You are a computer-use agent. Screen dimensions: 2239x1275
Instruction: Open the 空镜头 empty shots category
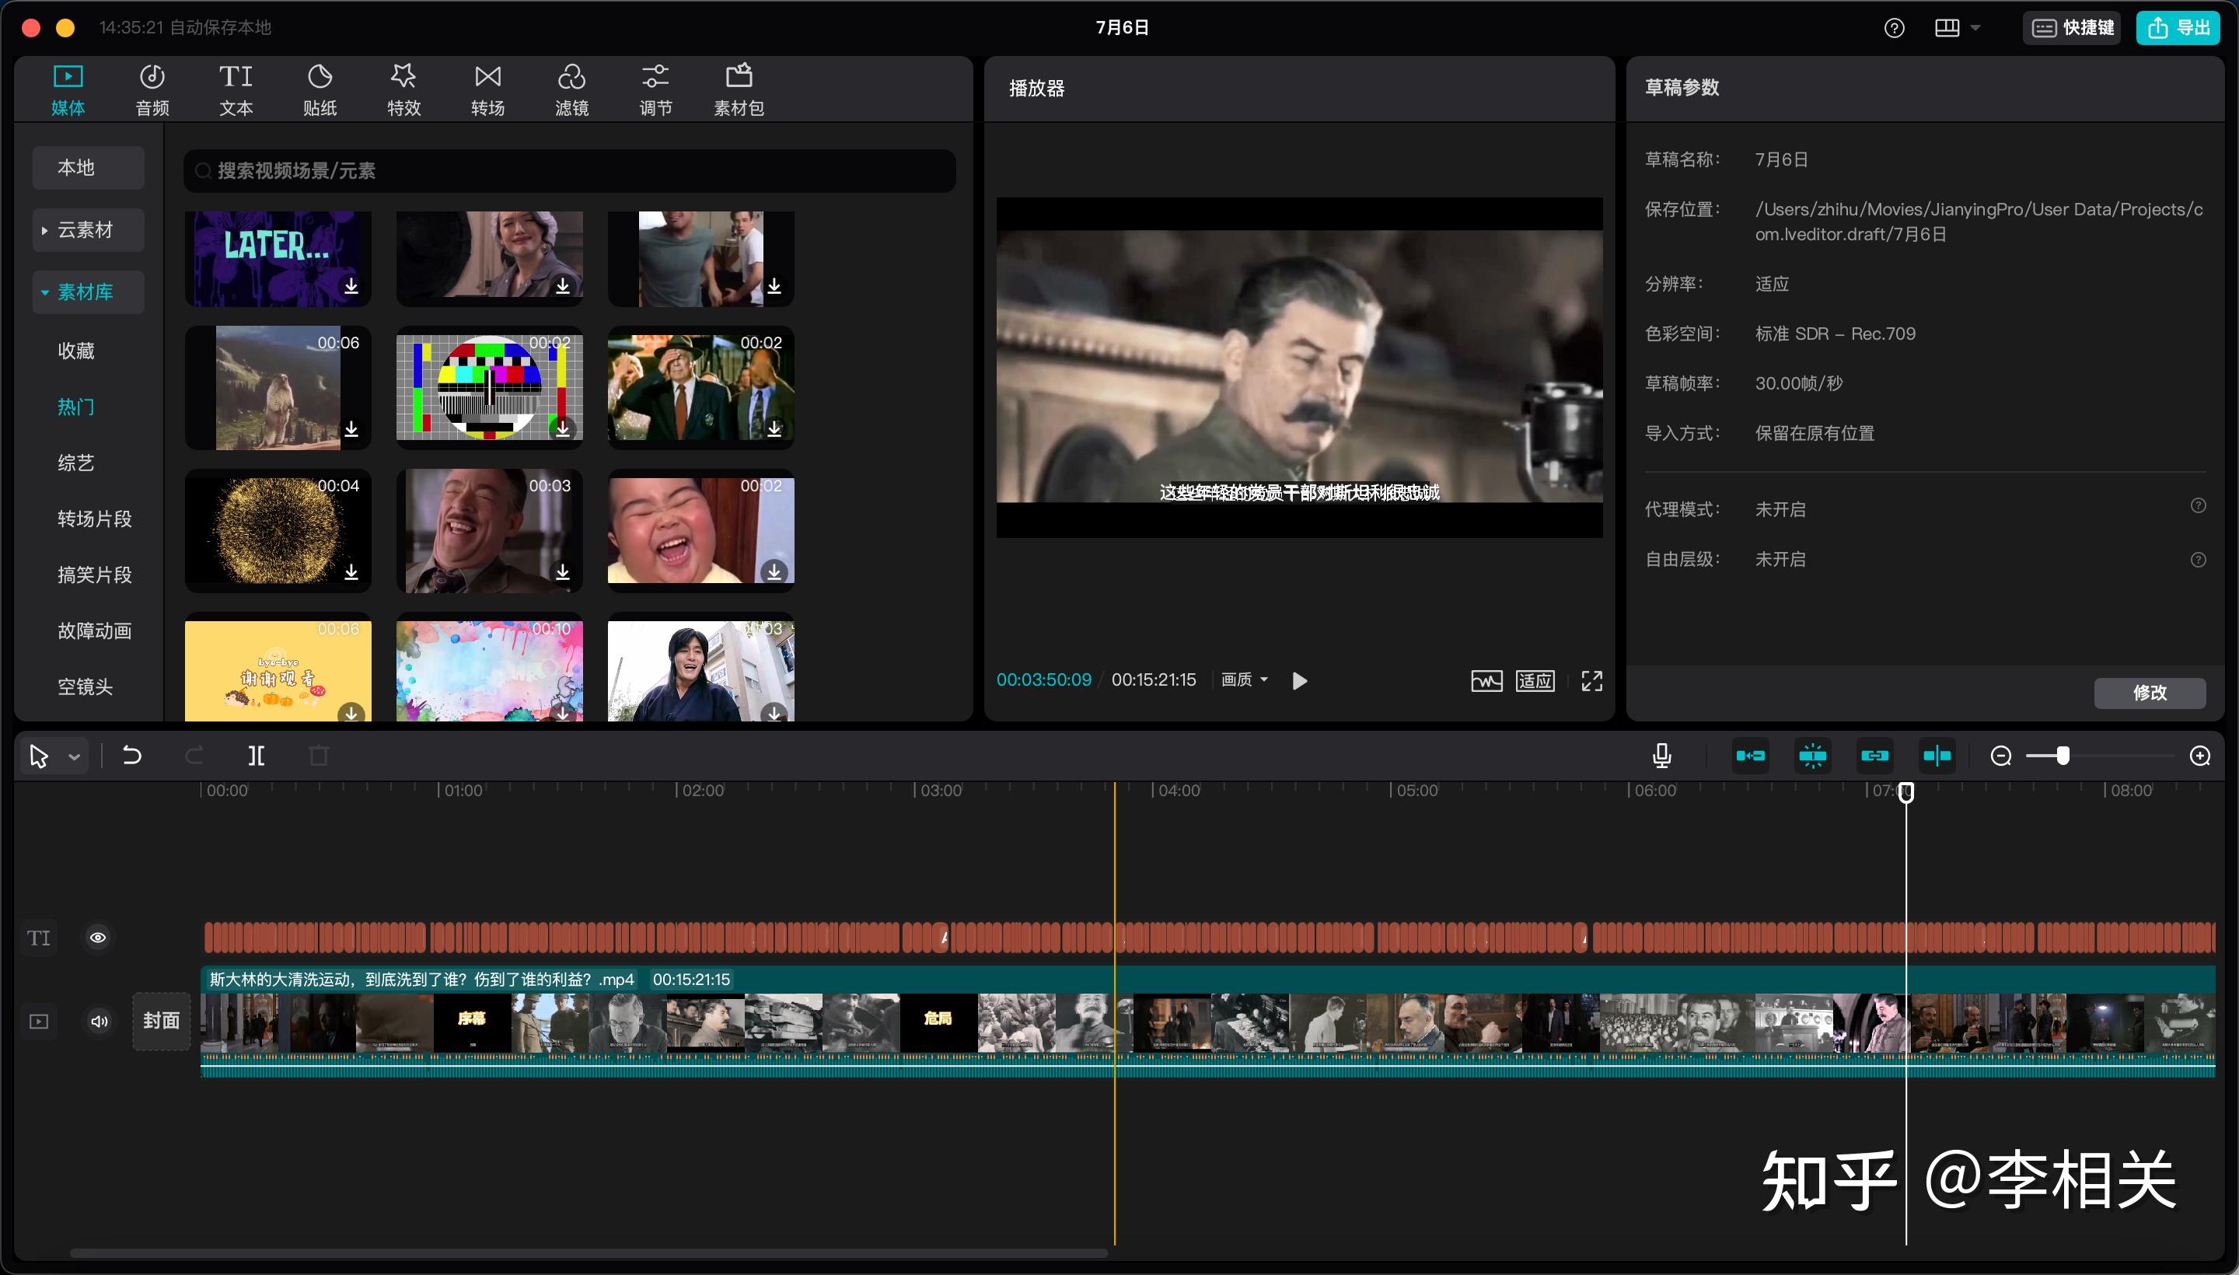coord(85,686)
